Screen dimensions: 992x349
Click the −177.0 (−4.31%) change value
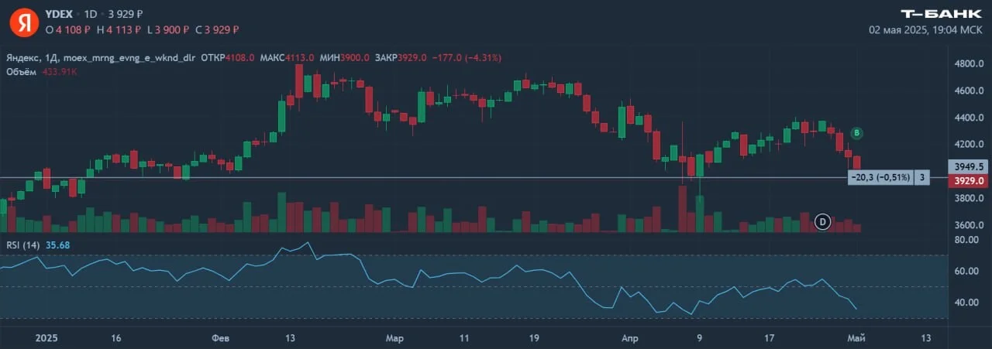[x=467, y=58]
